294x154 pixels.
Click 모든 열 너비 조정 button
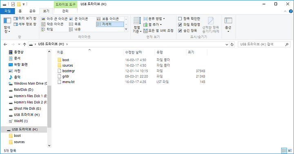point(158,31)
